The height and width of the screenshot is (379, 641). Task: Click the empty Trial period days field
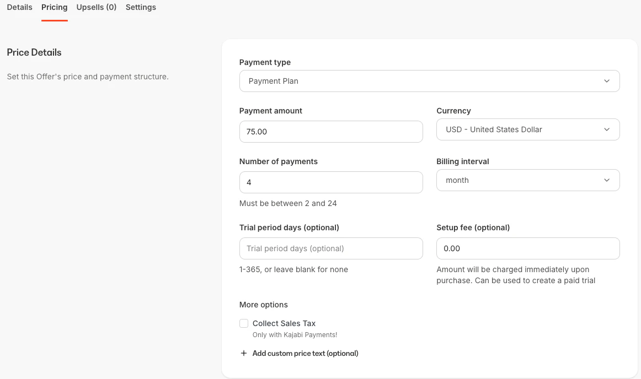[x=330, y=248]
